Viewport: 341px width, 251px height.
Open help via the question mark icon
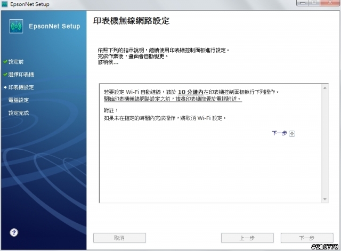coord(14,232)
